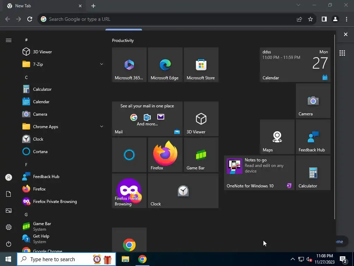Expand the 7-Zip folder chevron

point(102,64)
